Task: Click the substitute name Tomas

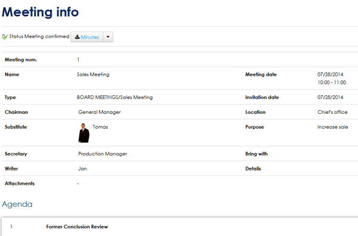Action: point(100,127)
